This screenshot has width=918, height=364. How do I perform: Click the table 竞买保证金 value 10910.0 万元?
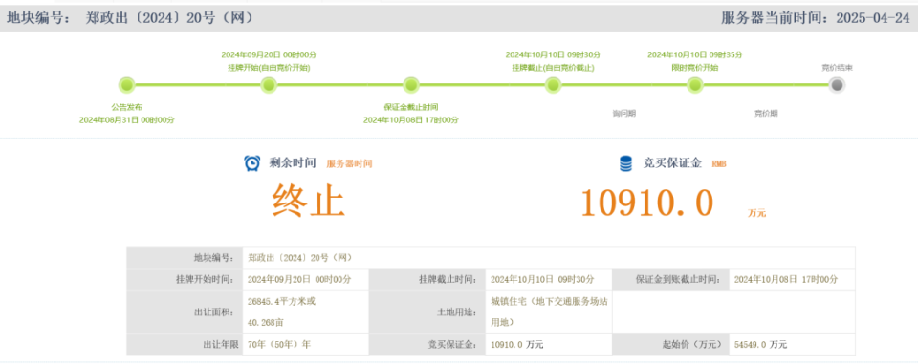coord(517,344)
